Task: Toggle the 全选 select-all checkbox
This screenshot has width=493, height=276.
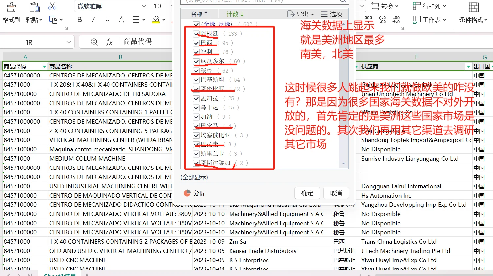Action: pos(196,24)
